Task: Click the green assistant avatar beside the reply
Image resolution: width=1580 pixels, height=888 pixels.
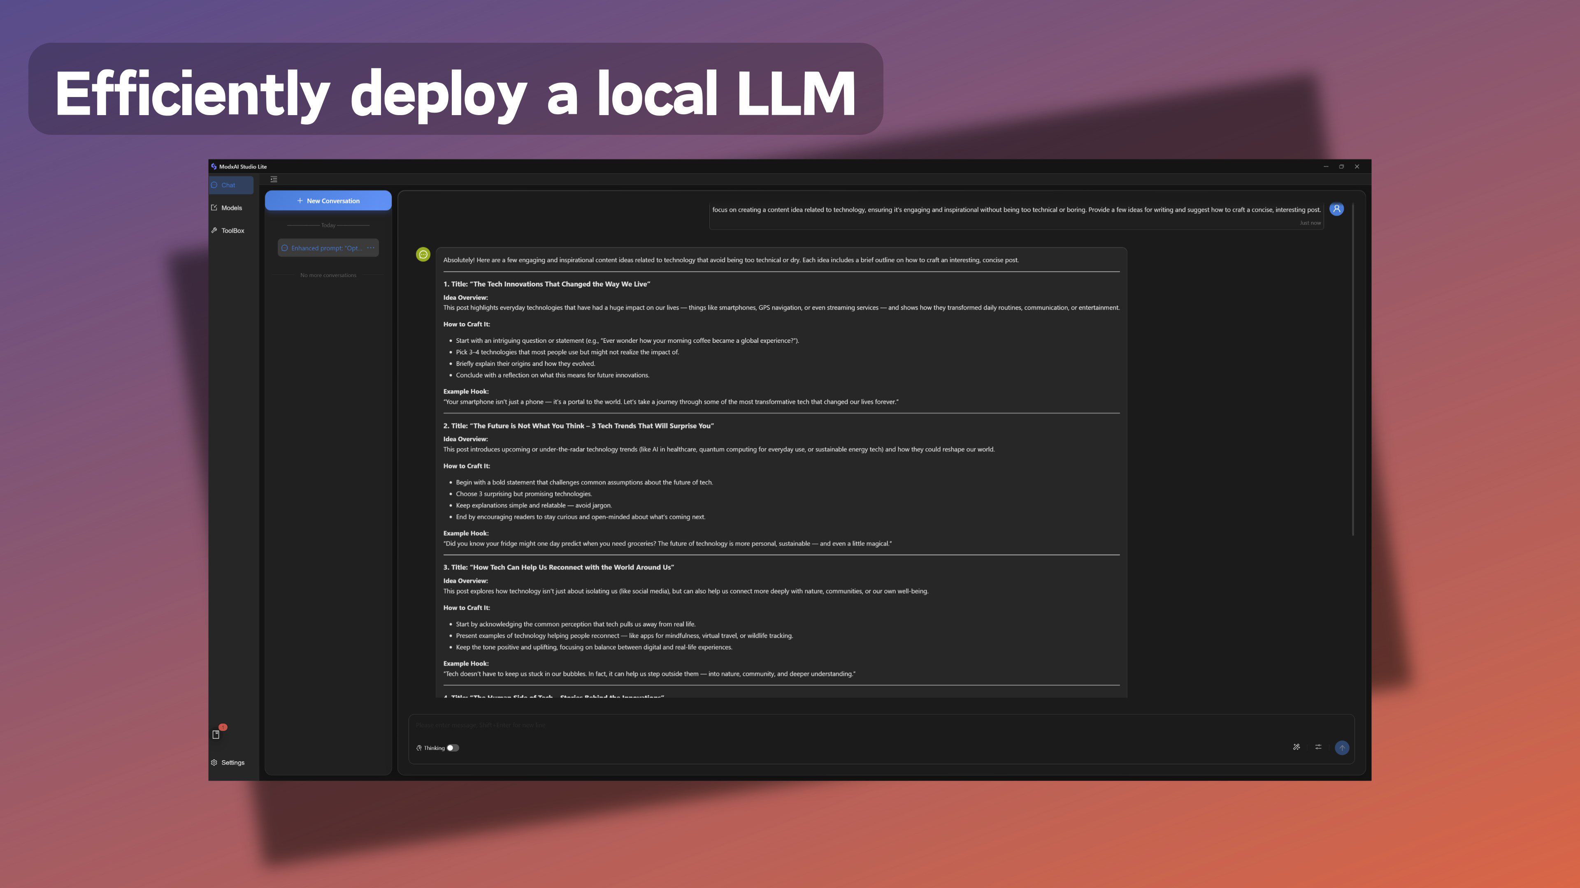Action: [x=423, y=254]
